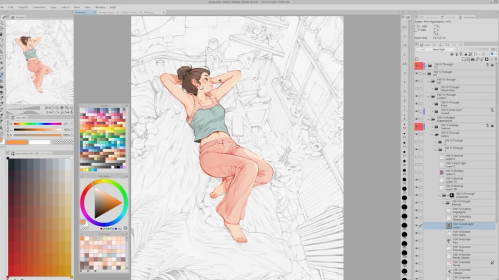This screenshot has height=280, width=499.
Task: Hide the Watercolors folder
Action: pyautogui.click(x=417, y=119)
